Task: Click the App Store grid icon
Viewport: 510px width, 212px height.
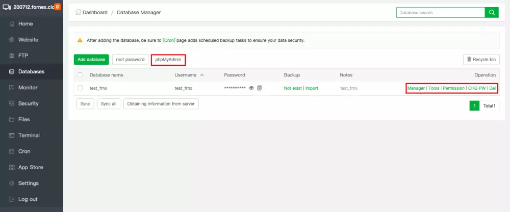Action: [x=12, y=167]
